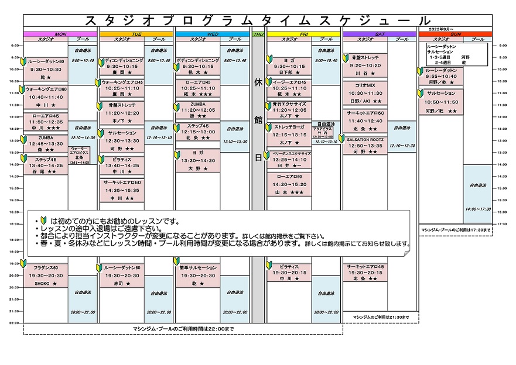Click beginner mark beside SALSATION ROOTZ
Screen dimensions: 516x365
(341, 138)
